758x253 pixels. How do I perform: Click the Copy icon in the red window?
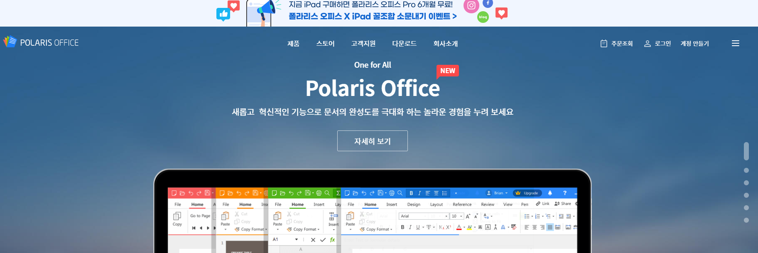click(x=177, y=216)
